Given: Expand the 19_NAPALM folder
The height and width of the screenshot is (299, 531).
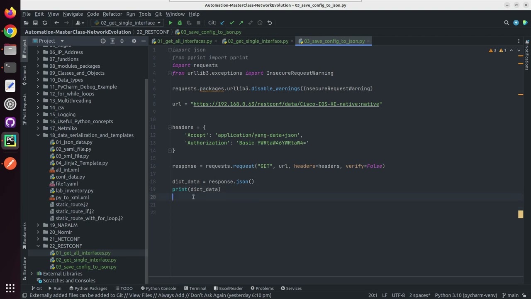Looking at the screenshot, I should (38, 225).
